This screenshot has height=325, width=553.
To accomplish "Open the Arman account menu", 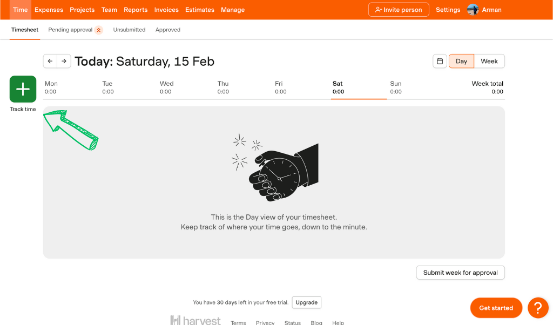I will [491, 10].
